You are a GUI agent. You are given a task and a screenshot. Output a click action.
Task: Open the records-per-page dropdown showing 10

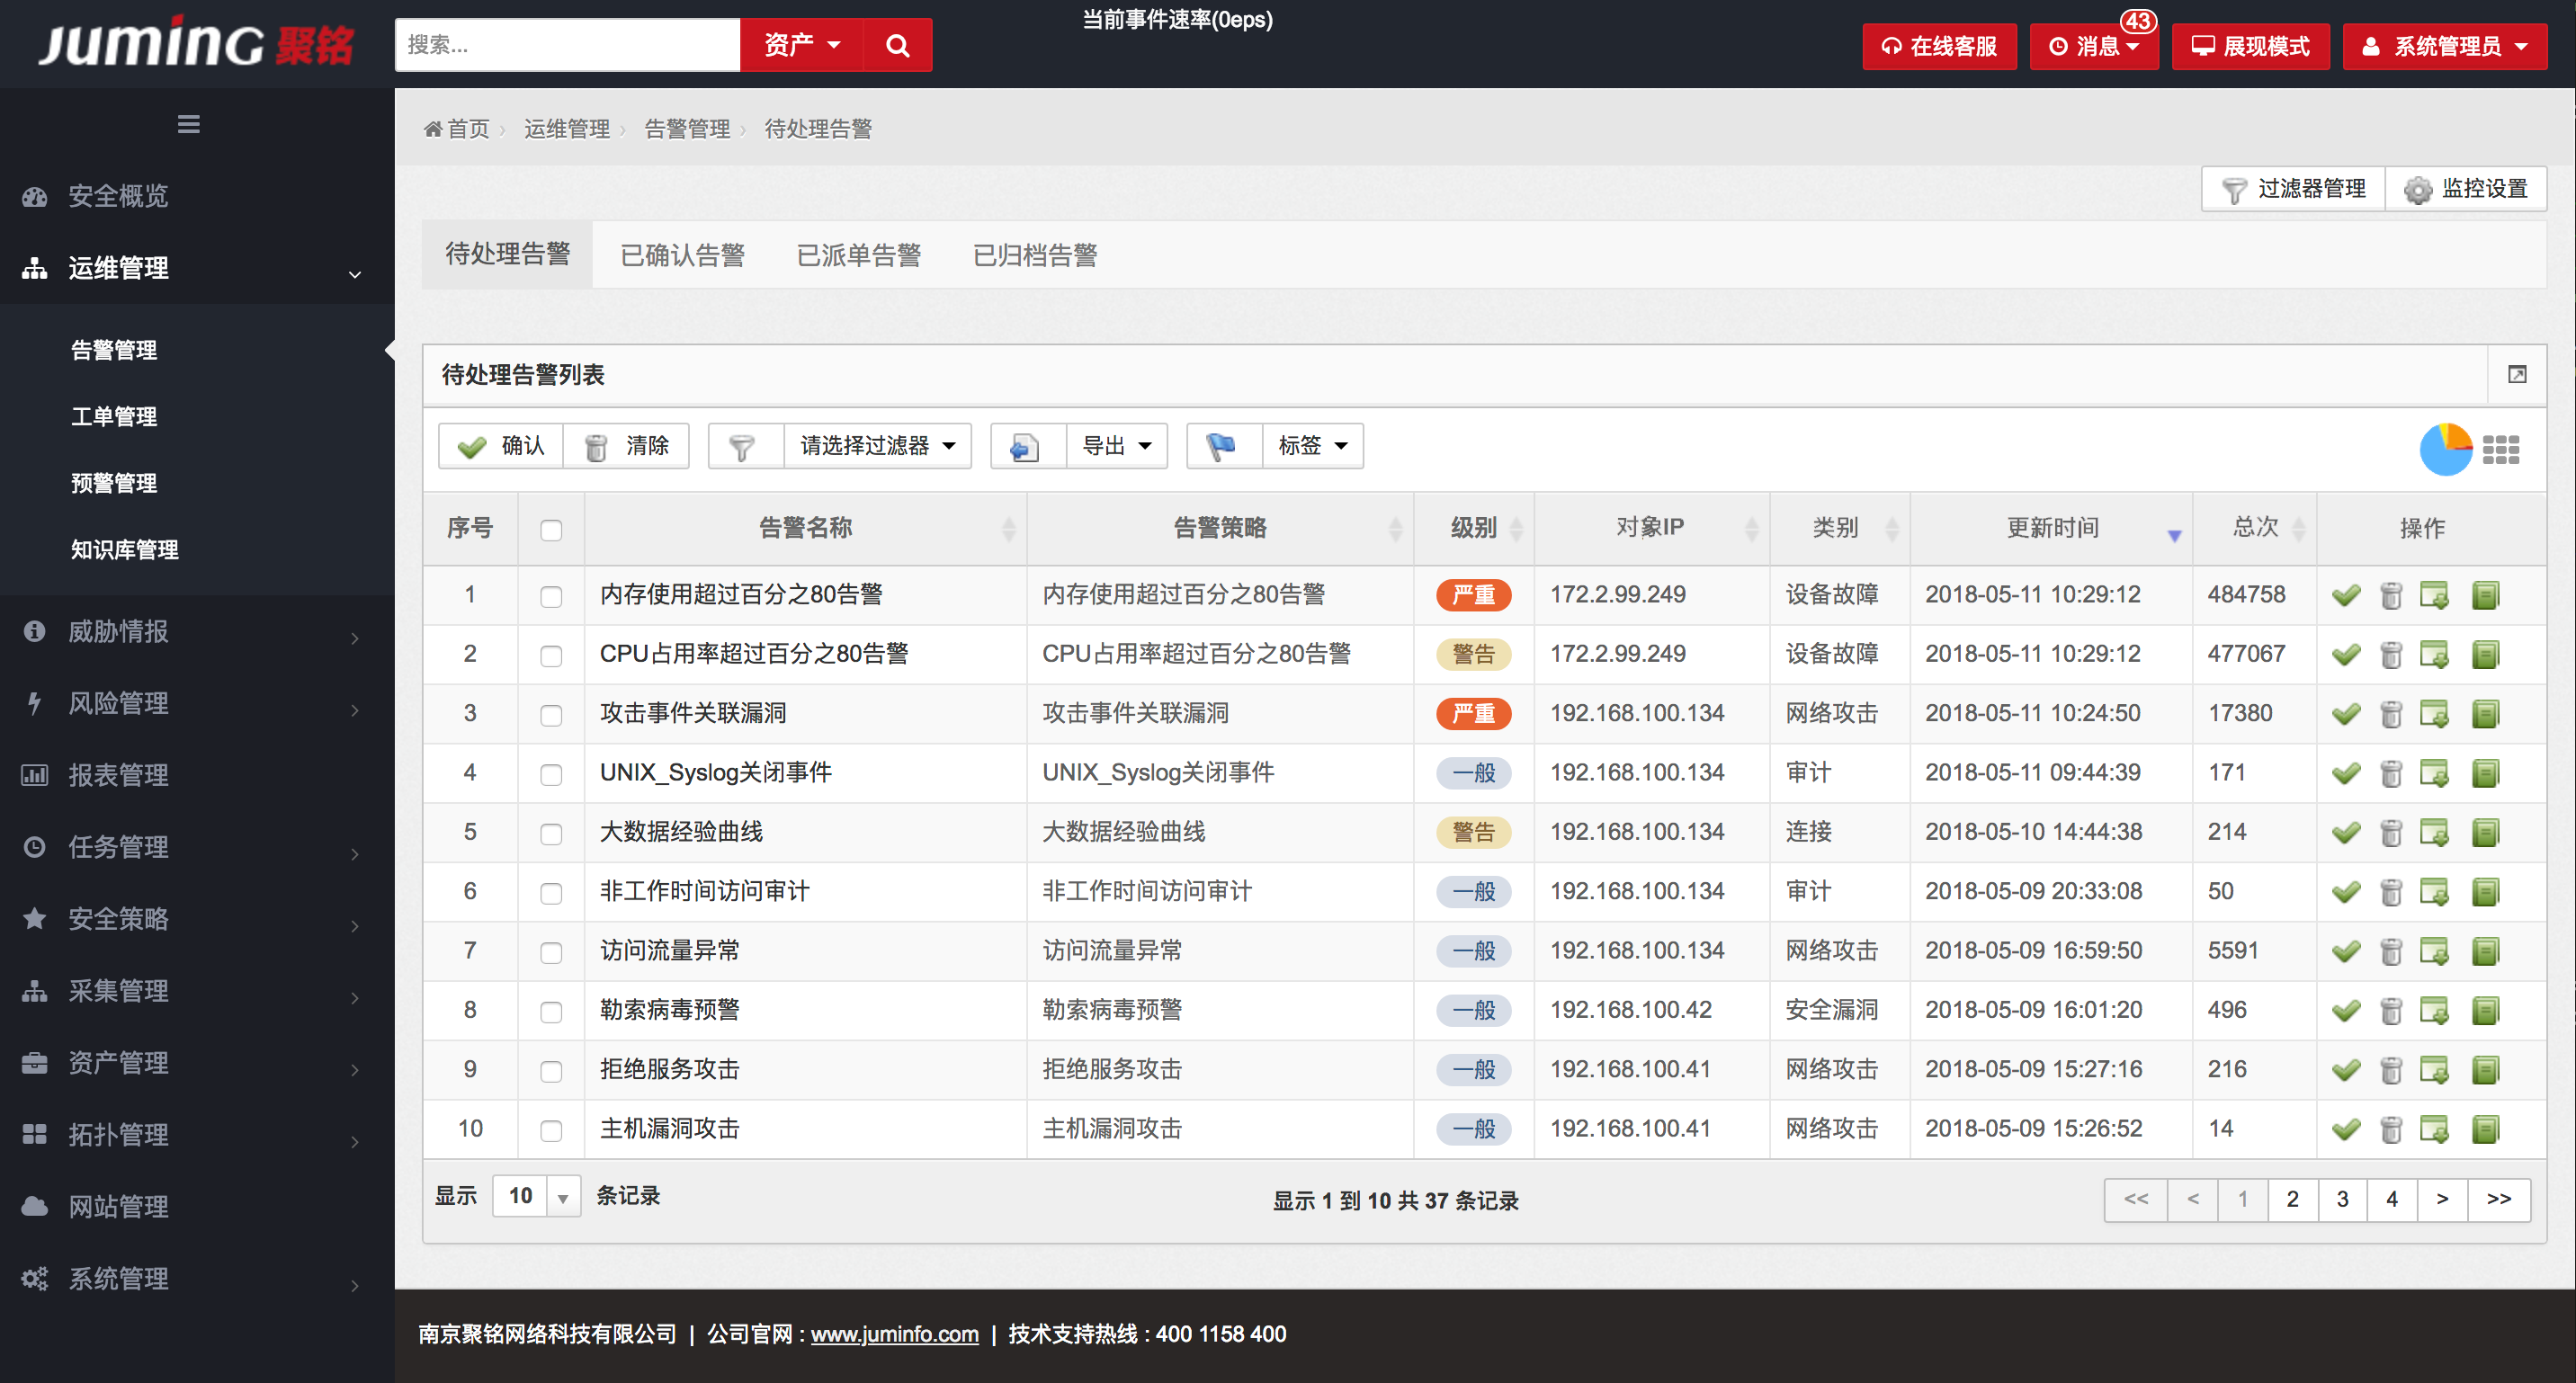tap(536, 1196)
